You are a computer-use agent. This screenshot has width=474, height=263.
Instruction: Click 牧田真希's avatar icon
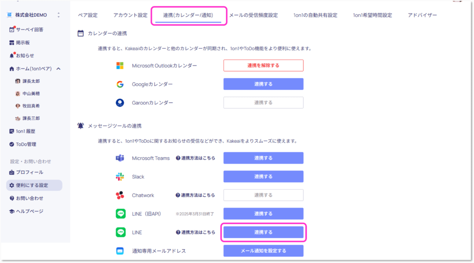pos(18,106)
